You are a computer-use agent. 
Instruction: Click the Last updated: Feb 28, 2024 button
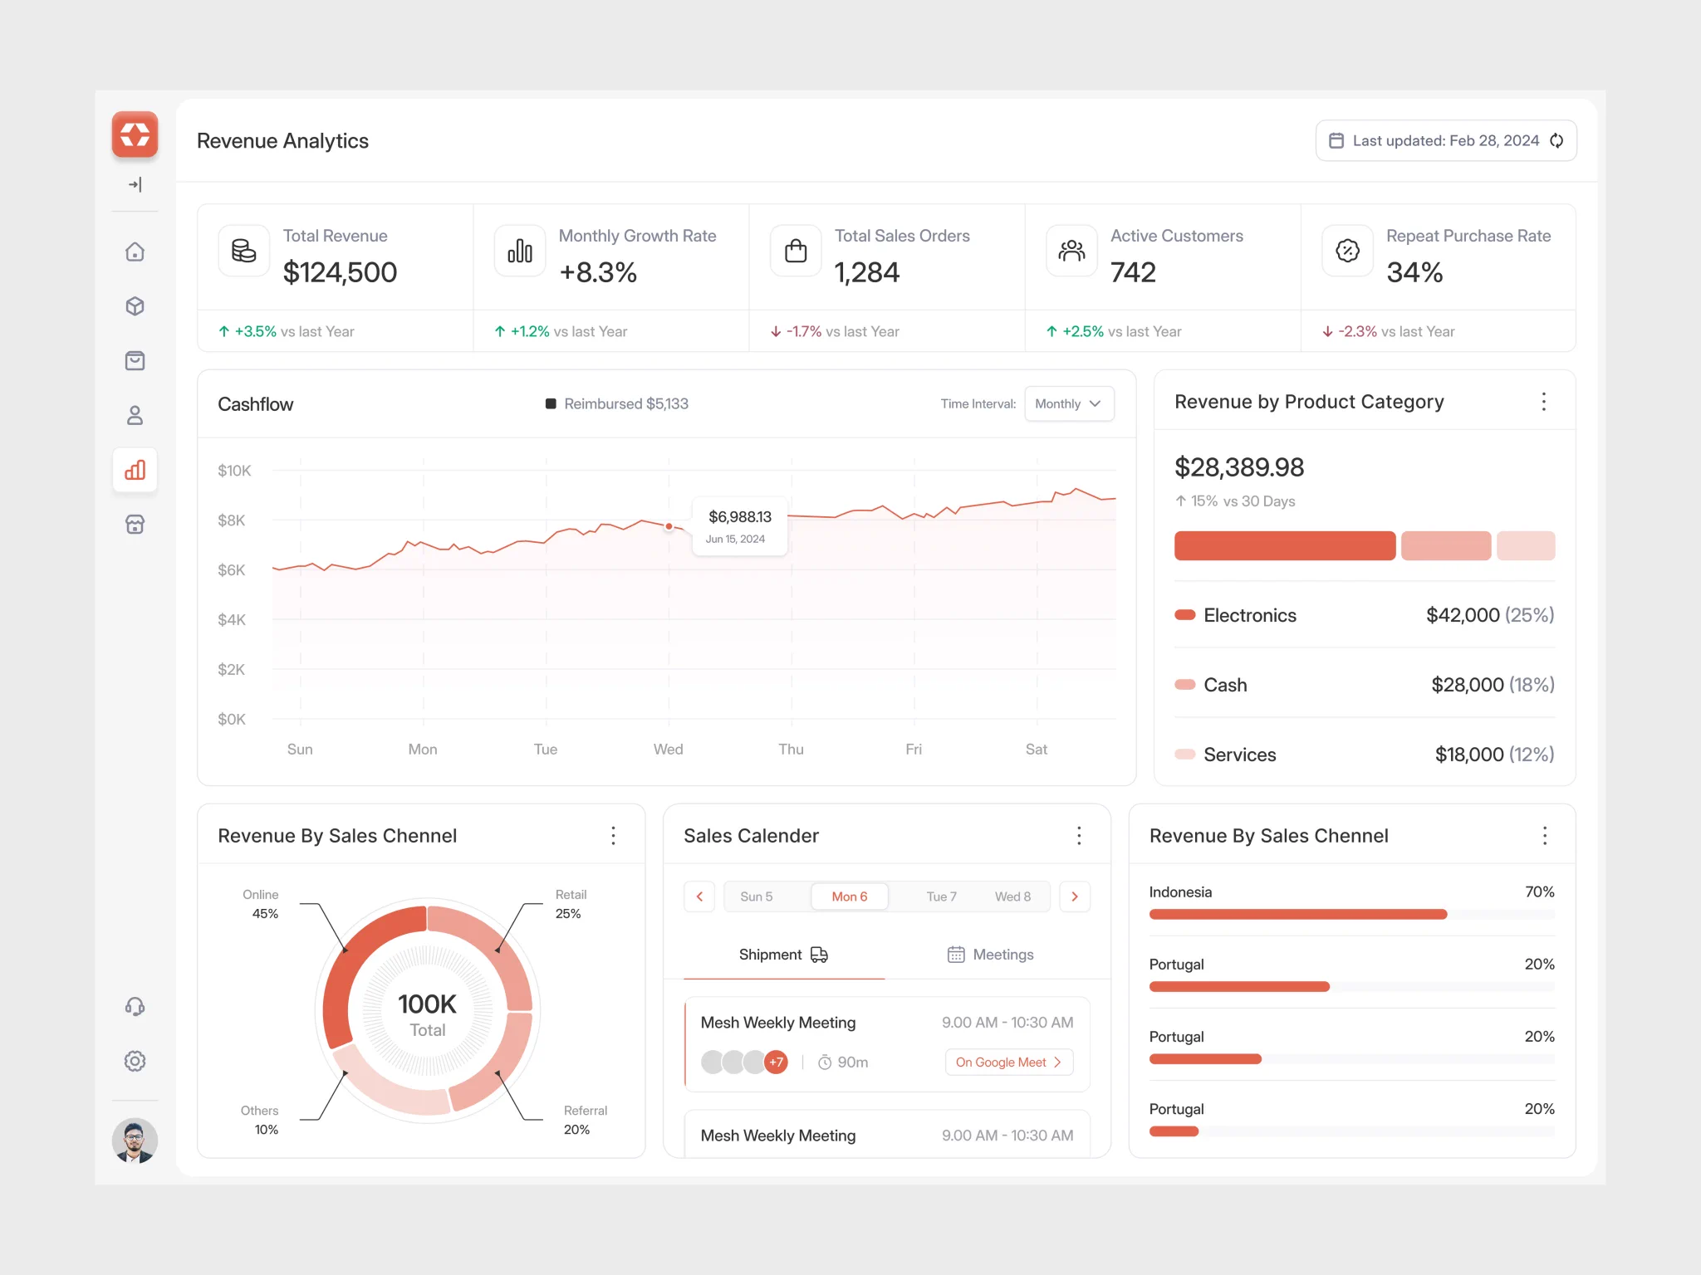1446,140
